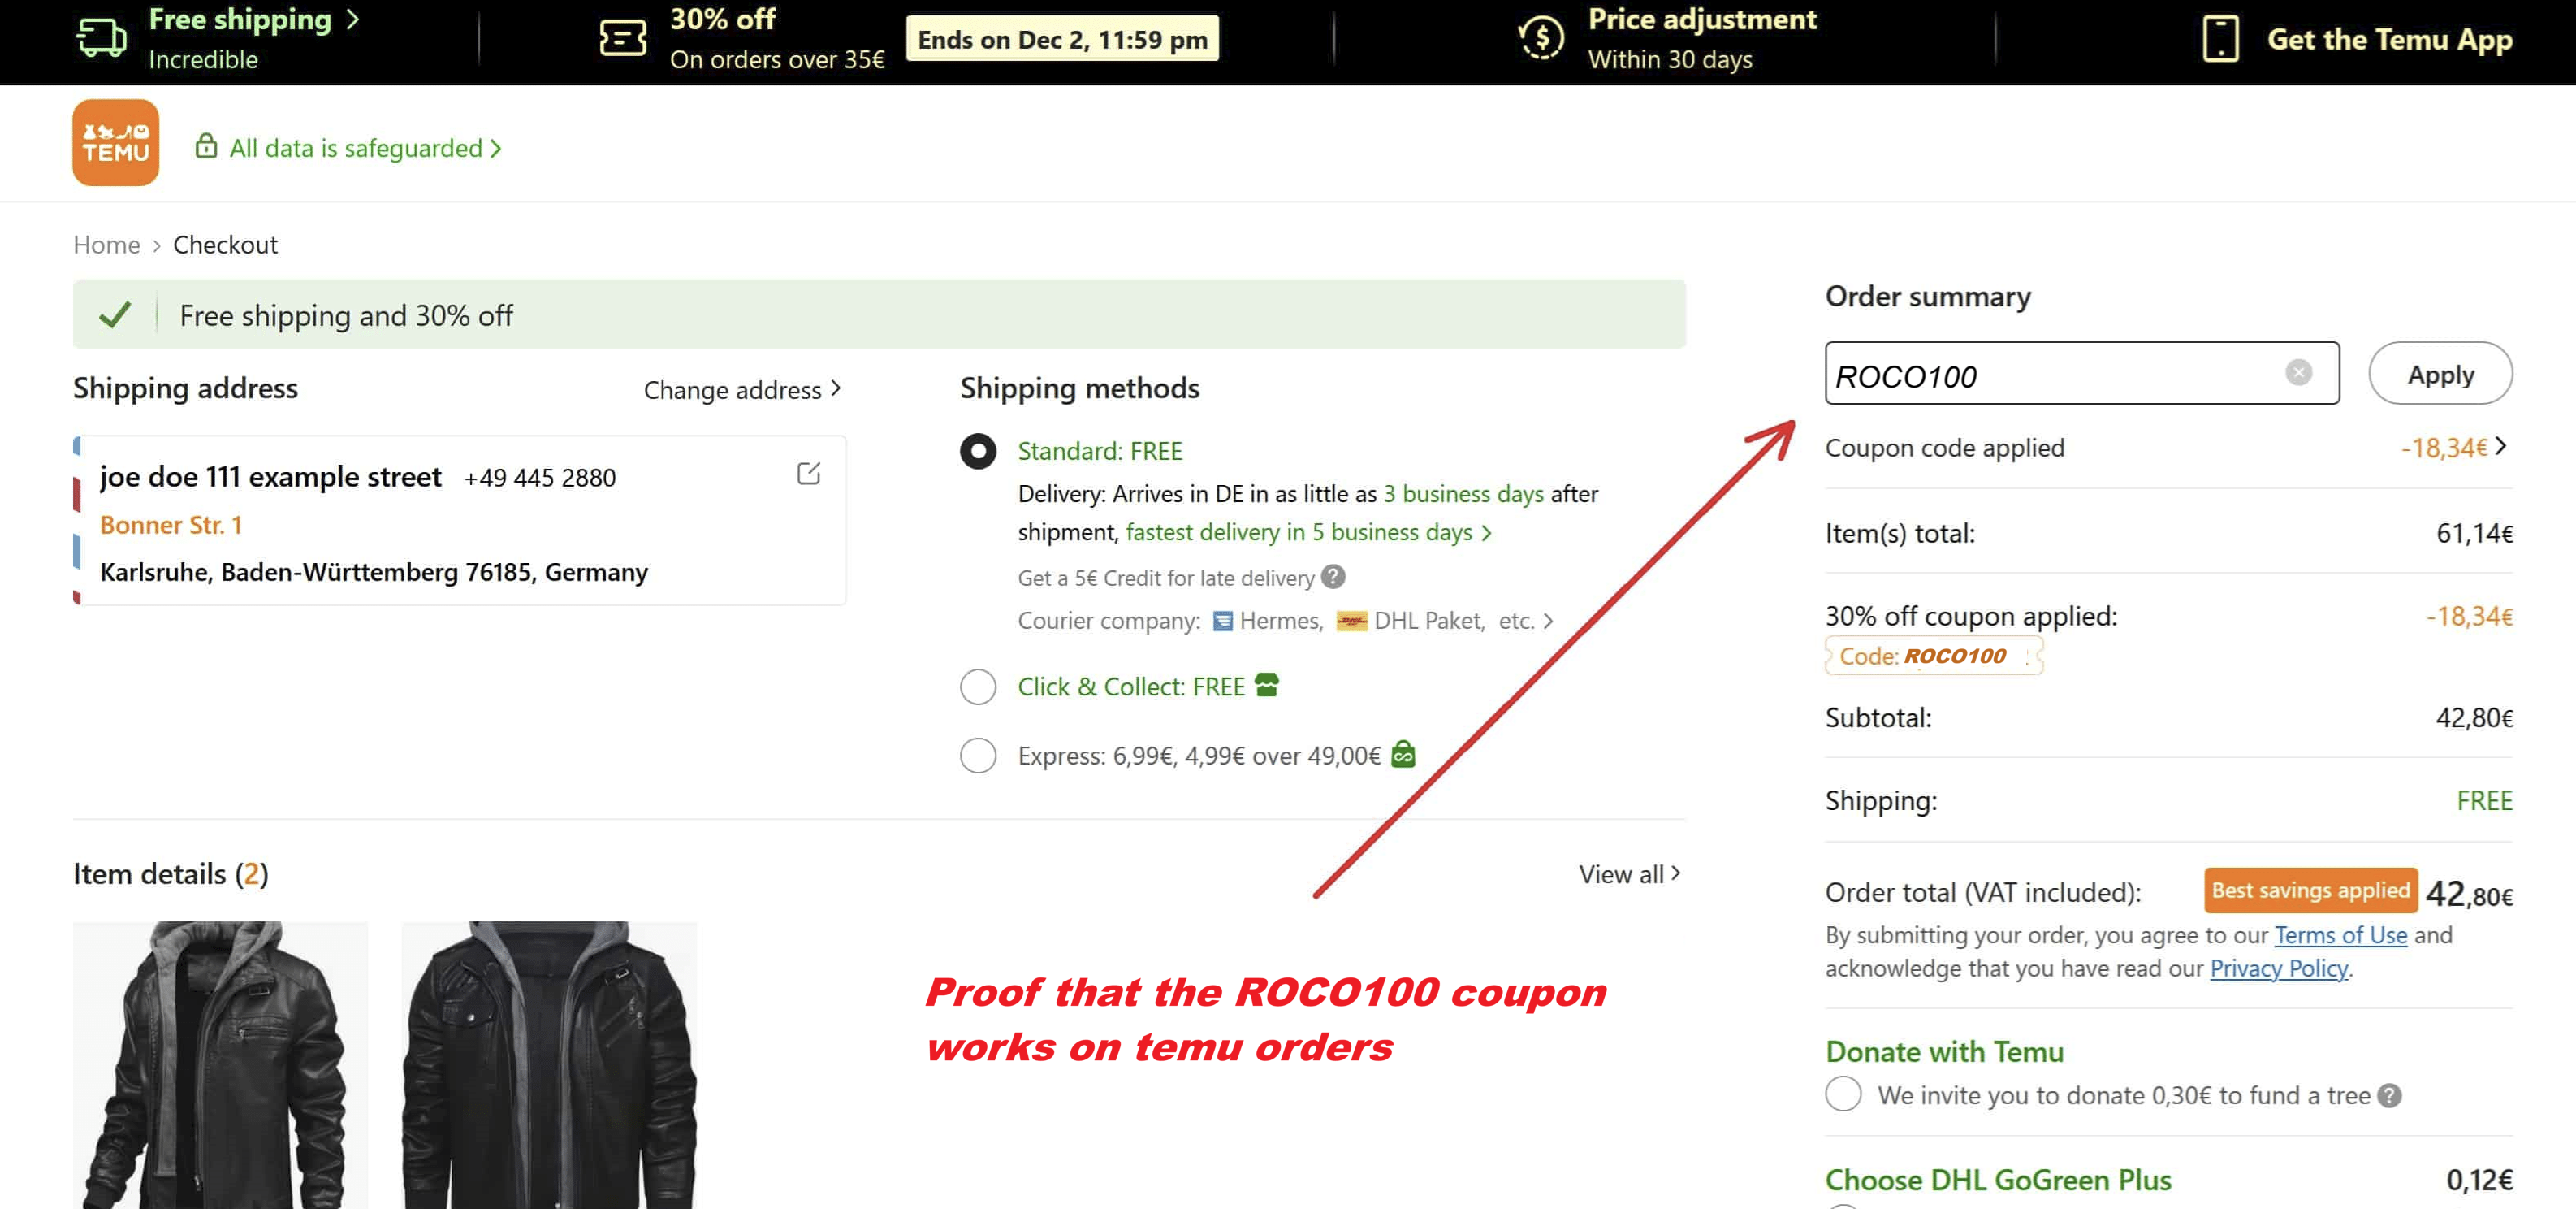Open the tree donation help icon

coord(2390,1095)
